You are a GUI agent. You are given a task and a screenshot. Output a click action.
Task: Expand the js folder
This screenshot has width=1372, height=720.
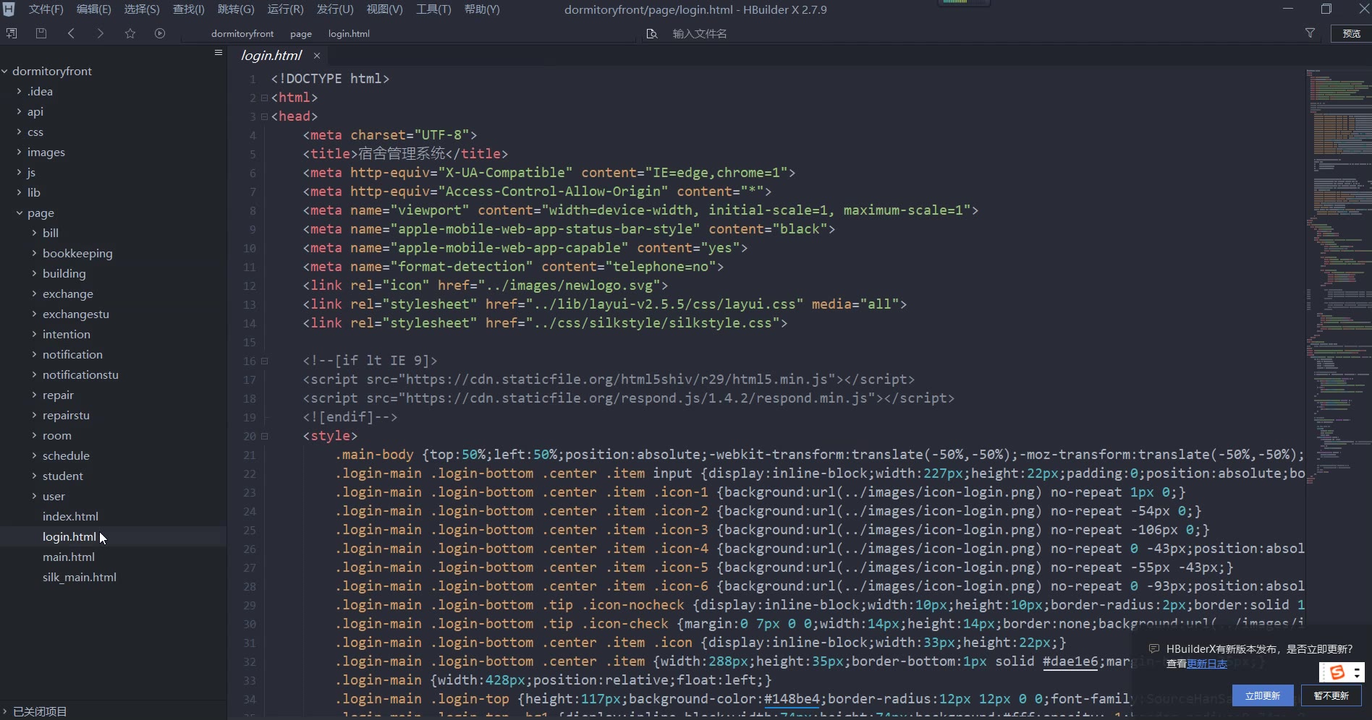(x=20, y=172)
